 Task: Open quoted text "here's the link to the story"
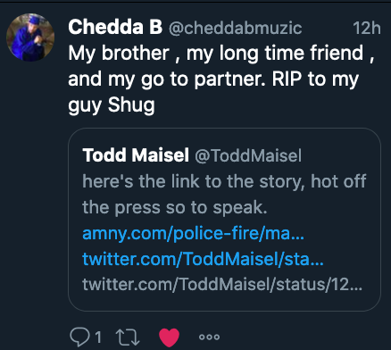pyautogui.click(x=194, y=181)
